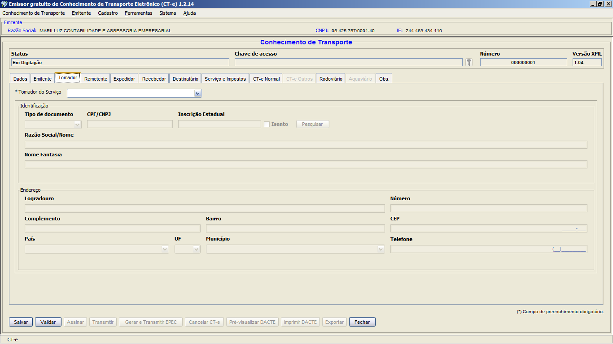
Task: Click the Versão XML field showing 1.04
Action: pos(587,62)
